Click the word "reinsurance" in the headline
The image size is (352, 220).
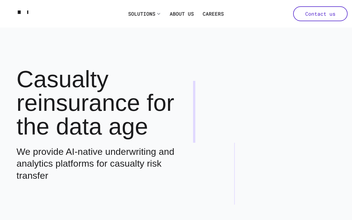tap(78, 103)
